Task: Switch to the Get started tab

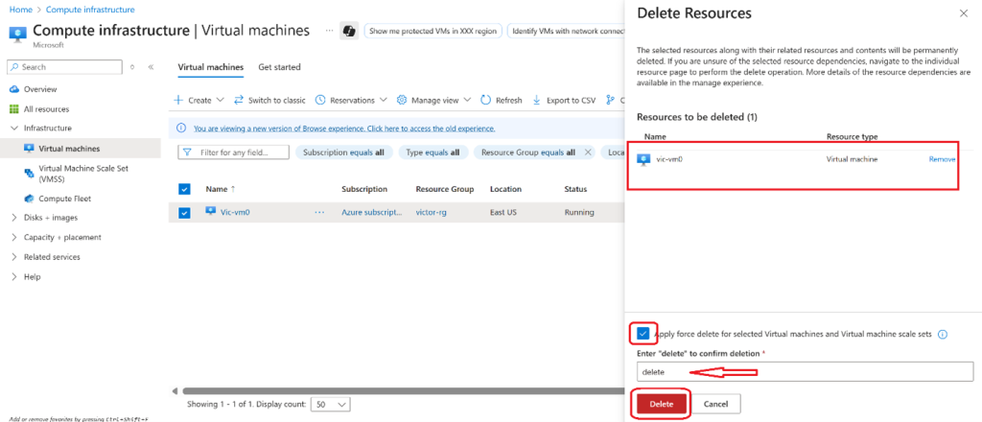Action: coord(279,67)
